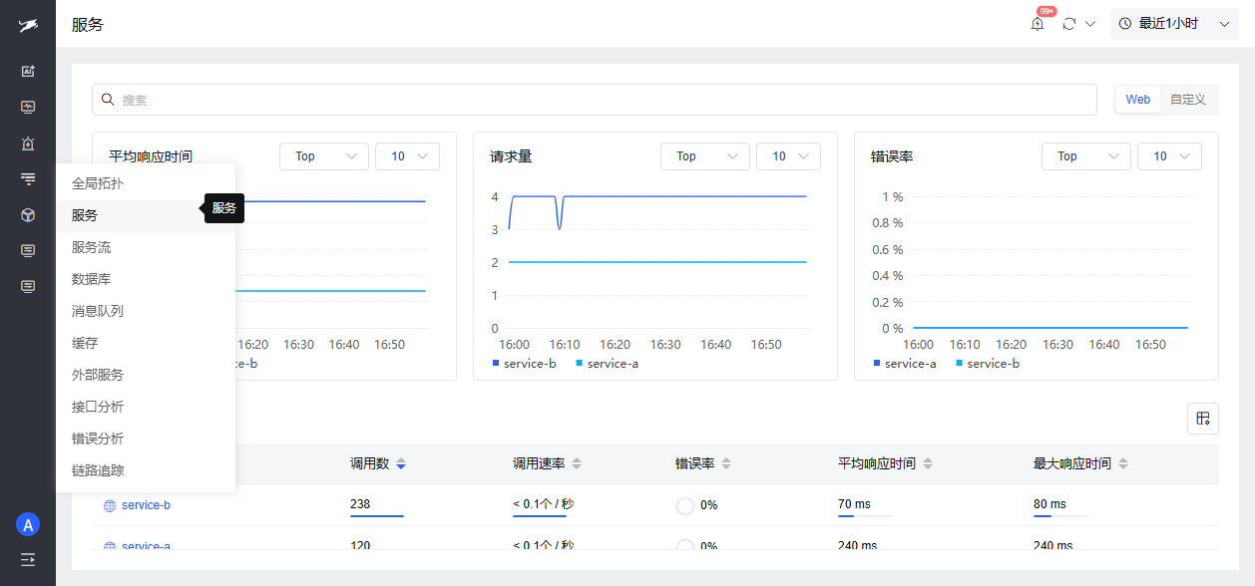
Task: Toggle service-b legend in 请求量 chart
Action: [x=525, y=364]
